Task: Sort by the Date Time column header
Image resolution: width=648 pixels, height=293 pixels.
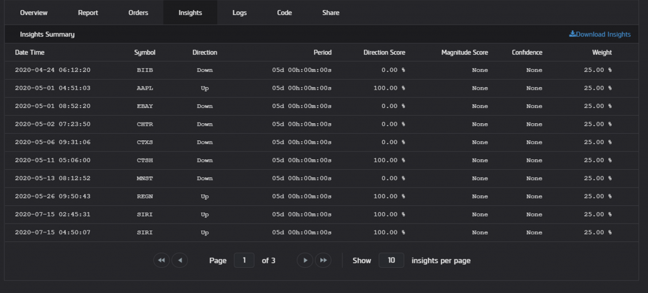Action: [x=30, y=52]
